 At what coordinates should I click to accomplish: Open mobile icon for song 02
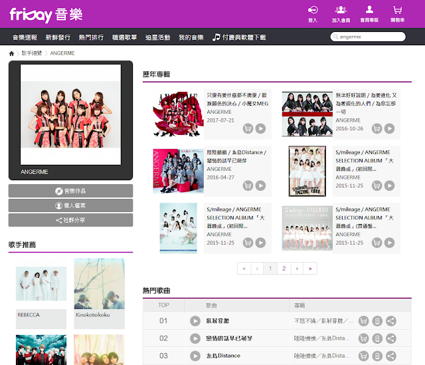click(x=377, y=338)
